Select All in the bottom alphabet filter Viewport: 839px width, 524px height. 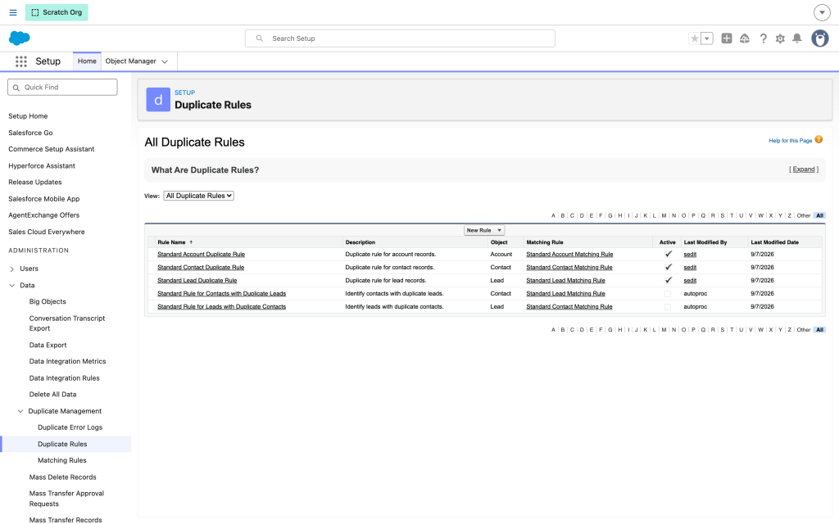click(x=819, y=330)
